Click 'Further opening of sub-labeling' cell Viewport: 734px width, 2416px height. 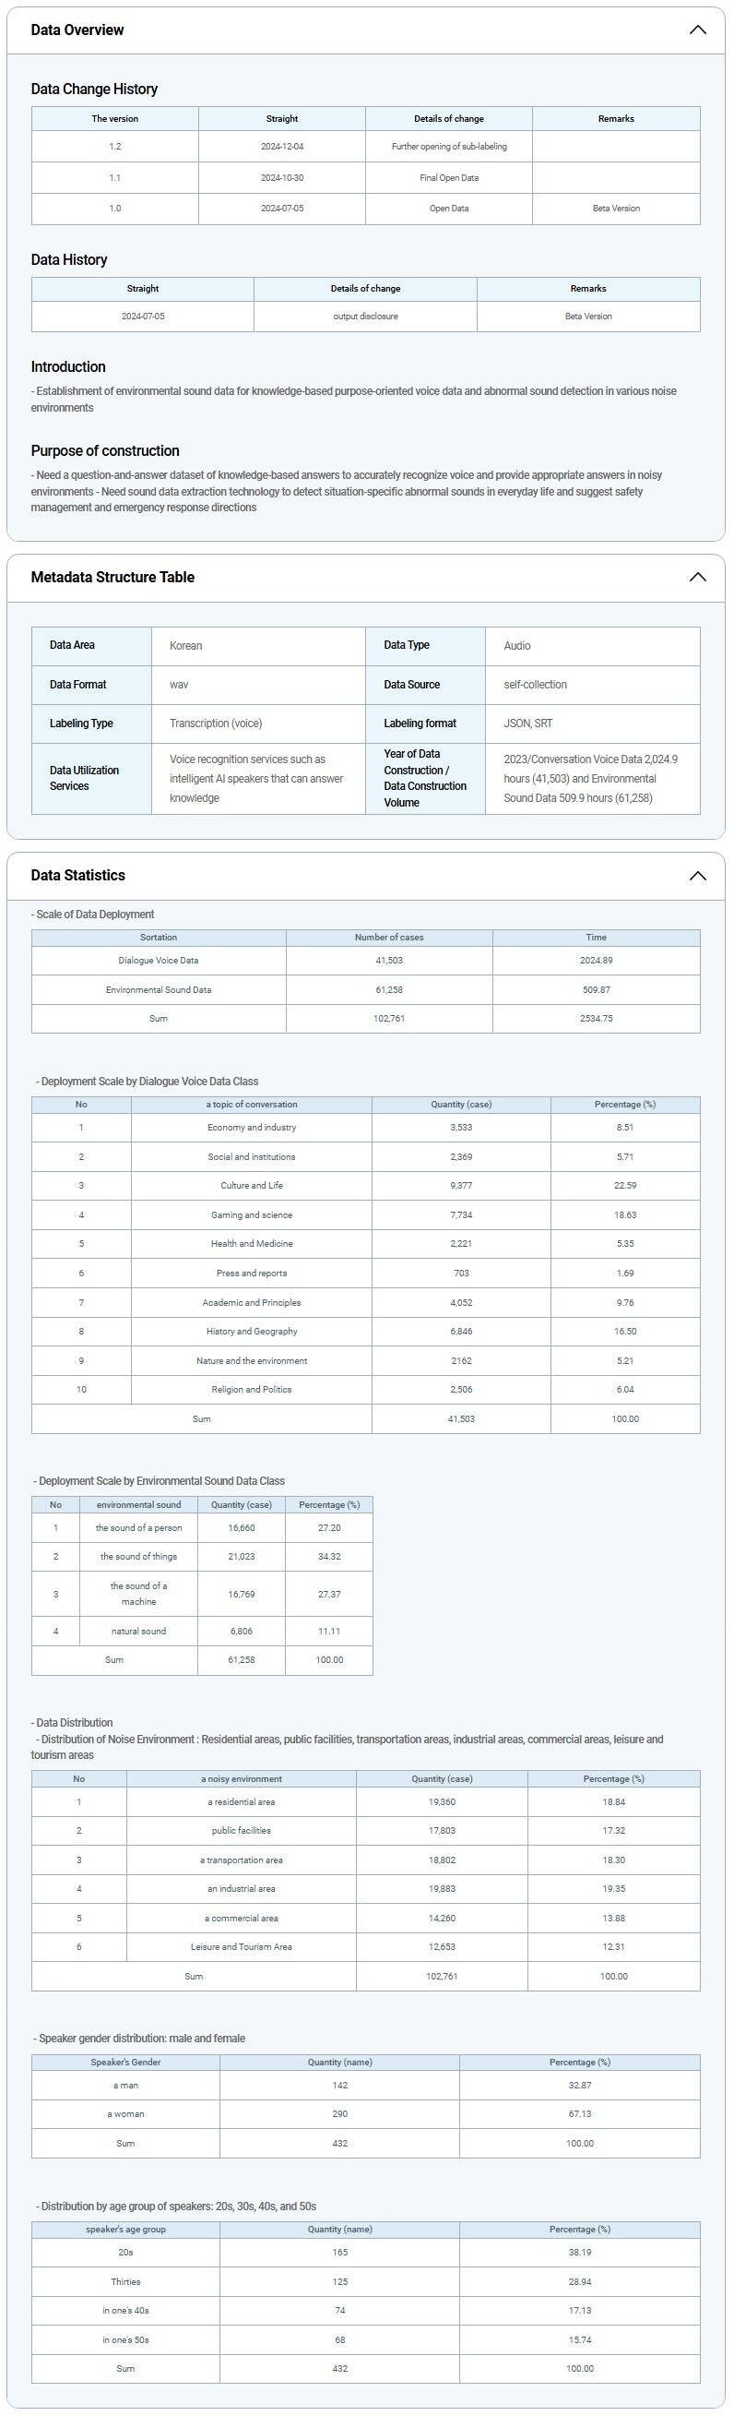tap(448, 147)
